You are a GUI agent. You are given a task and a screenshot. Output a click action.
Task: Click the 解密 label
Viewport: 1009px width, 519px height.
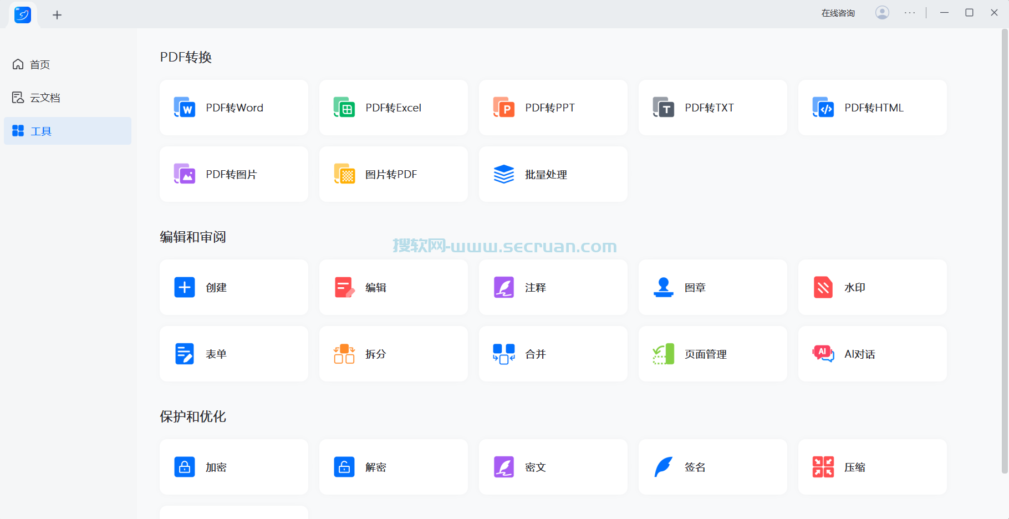(376, 467)
